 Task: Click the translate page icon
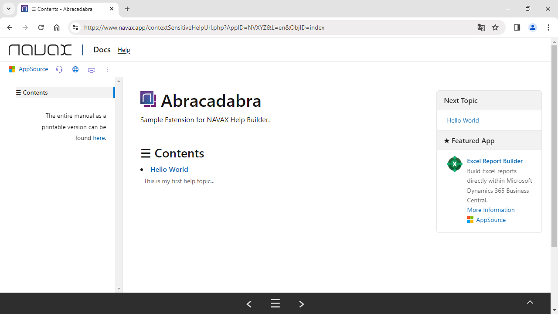point(481,27)
